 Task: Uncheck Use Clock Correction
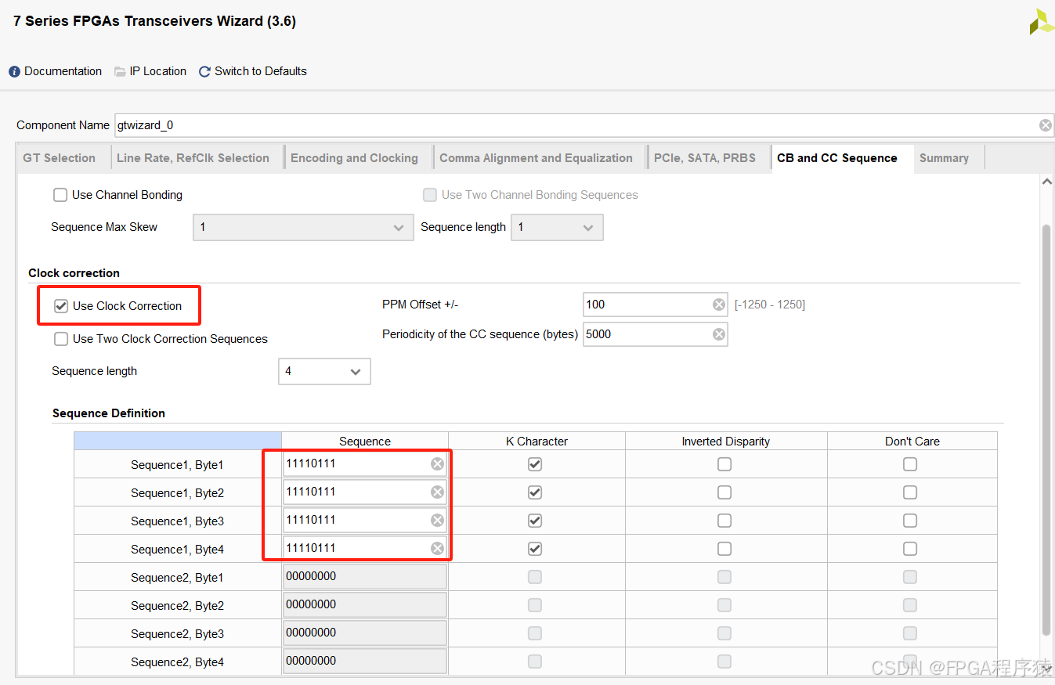60,306
